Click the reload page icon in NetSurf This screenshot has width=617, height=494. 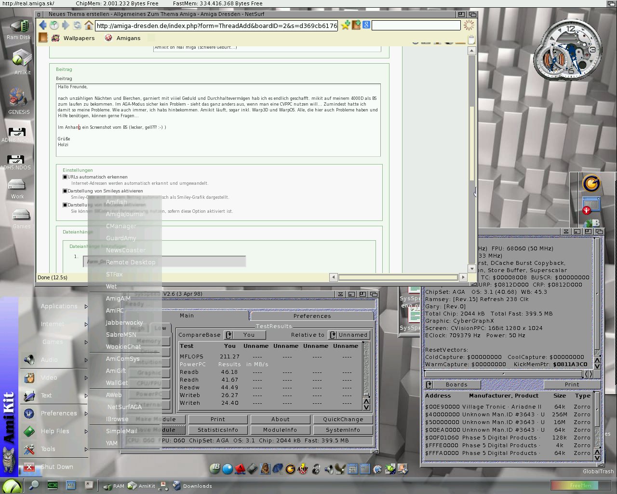[x=77, y=26]
